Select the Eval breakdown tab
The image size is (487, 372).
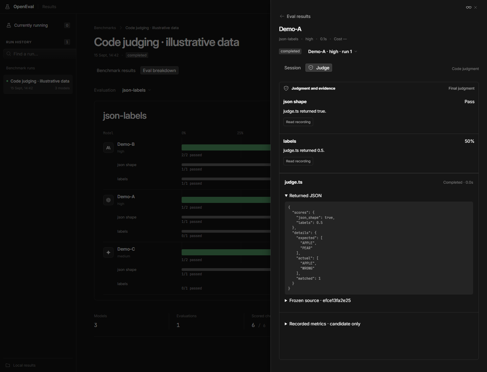point(159,70)
